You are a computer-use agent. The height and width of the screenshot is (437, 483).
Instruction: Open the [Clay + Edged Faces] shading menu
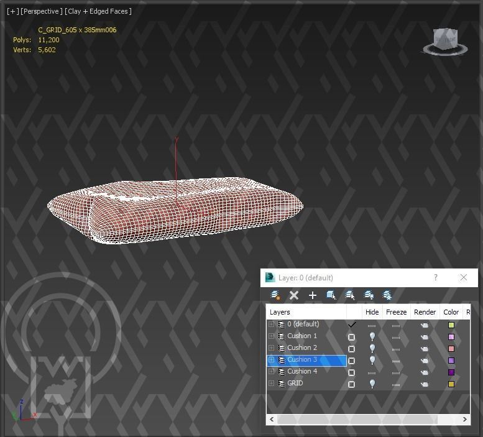pyautogui.click(x=98, y=11)
